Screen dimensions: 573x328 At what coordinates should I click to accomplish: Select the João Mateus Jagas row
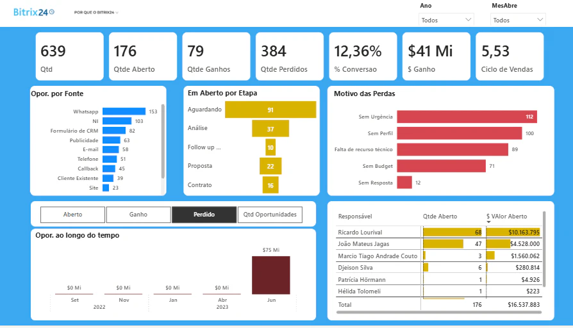click(x=438, y=244)
